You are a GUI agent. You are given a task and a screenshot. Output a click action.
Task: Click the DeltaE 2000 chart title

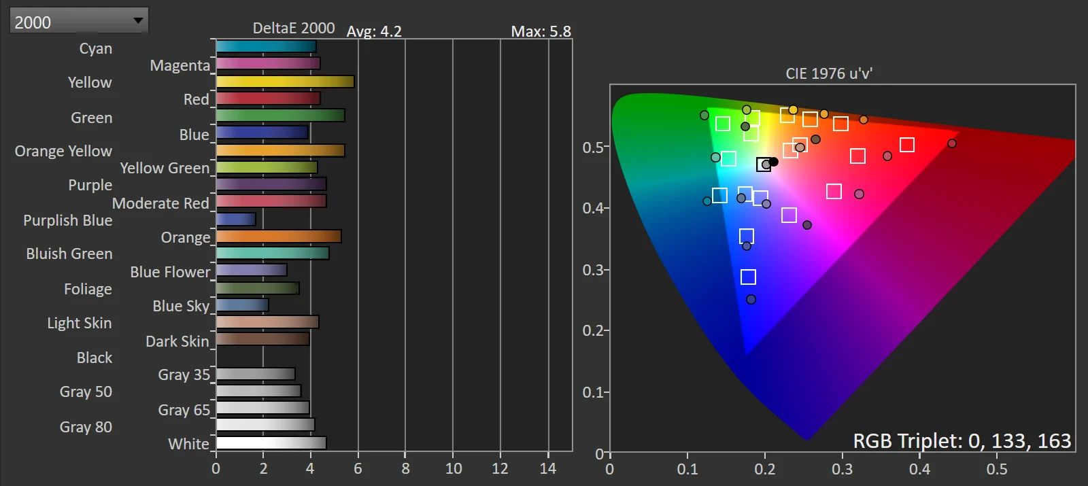click(294, 28)
